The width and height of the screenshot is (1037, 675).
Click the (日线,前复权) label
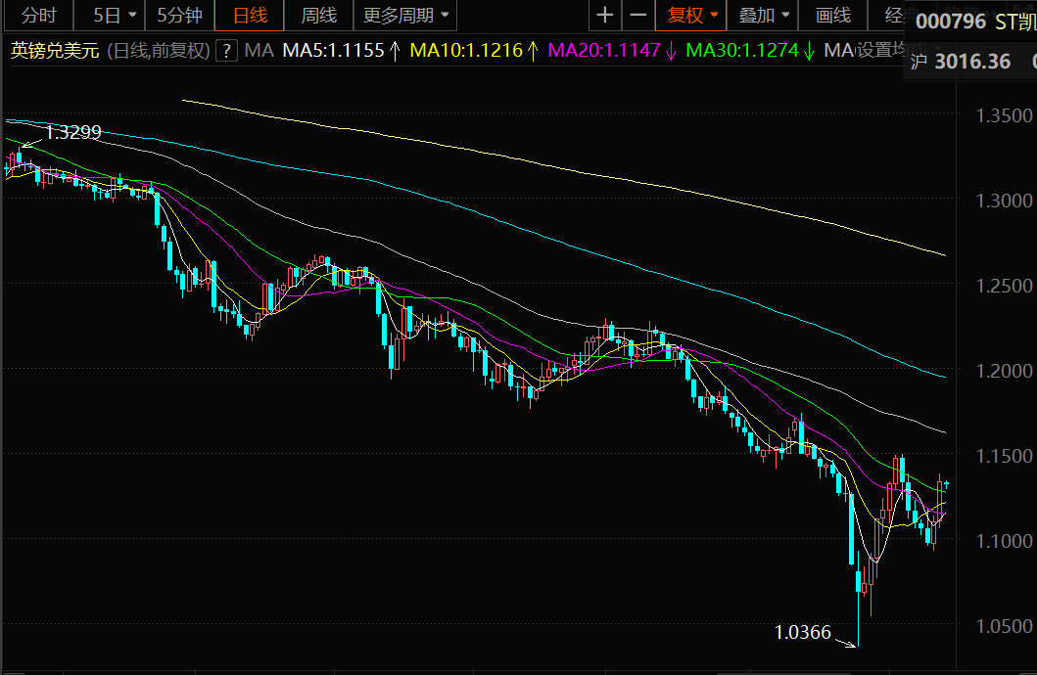(x=158, y=50)
